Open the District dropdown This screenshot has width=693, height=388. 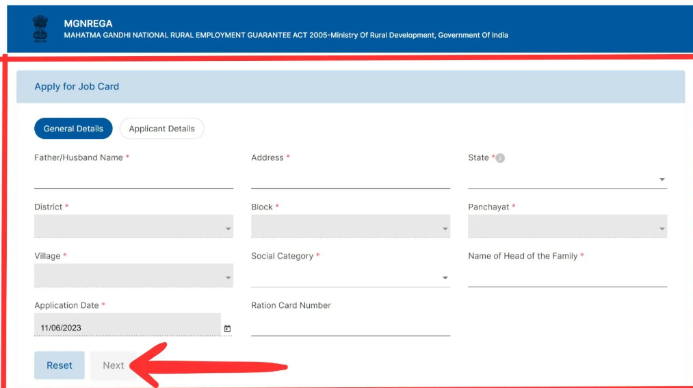coord(133,227)
